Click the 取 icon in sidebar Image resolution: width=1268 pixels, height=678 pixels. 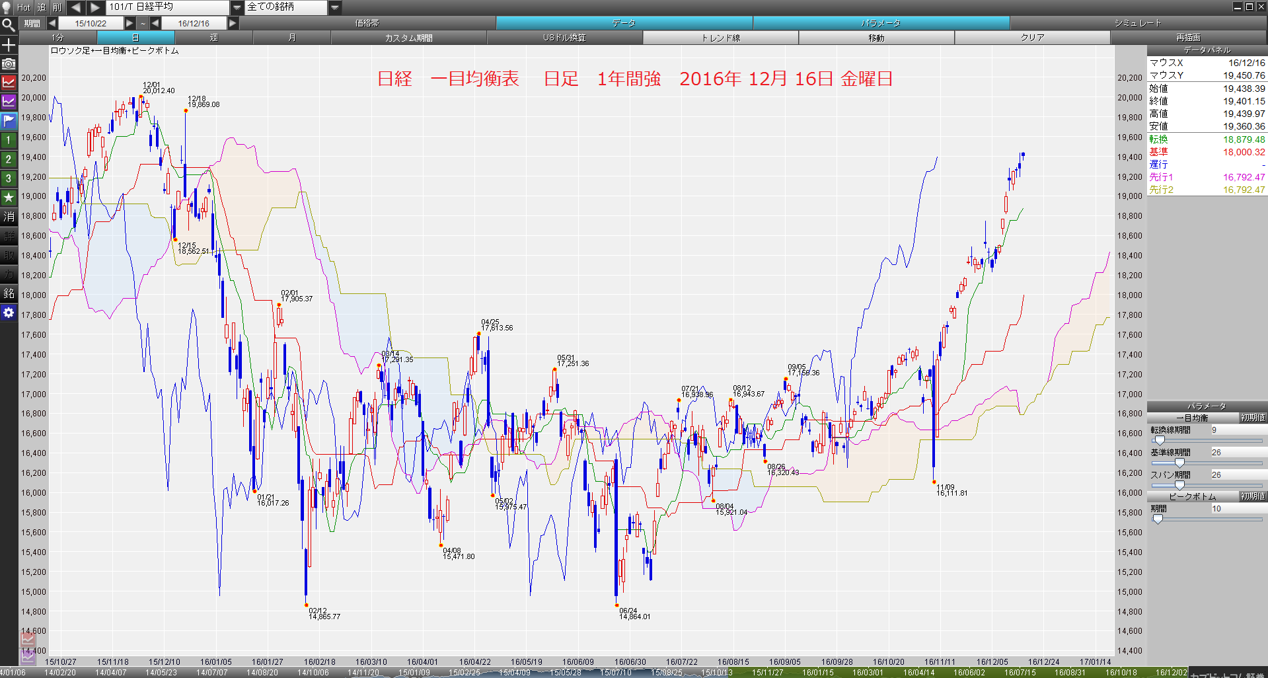click(x=9, y=255)
